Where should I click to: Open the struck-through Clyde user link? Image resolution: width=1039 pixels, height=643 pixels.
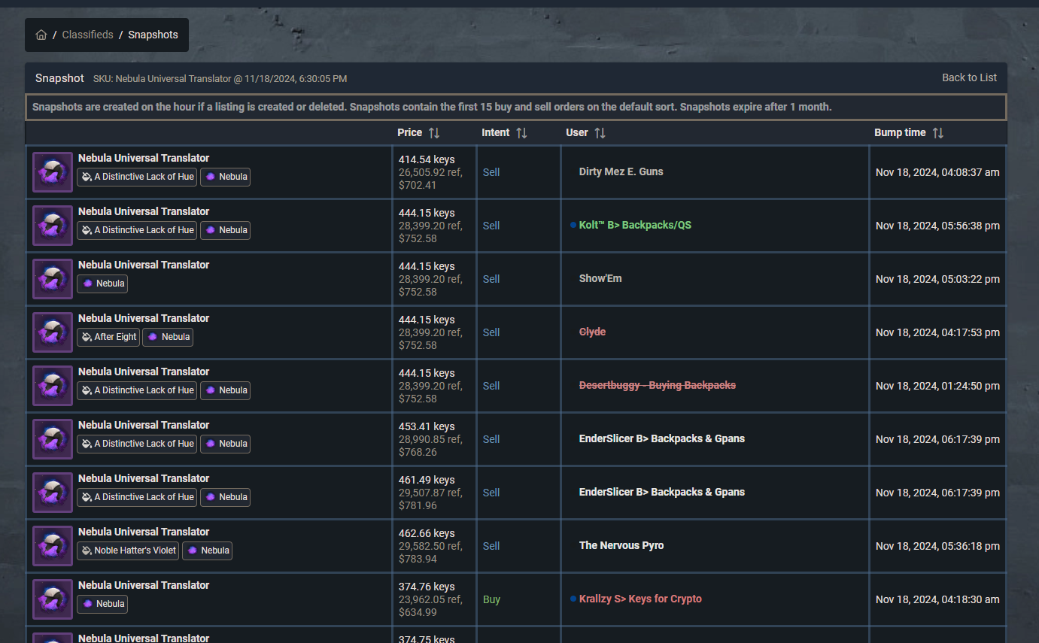592,332
